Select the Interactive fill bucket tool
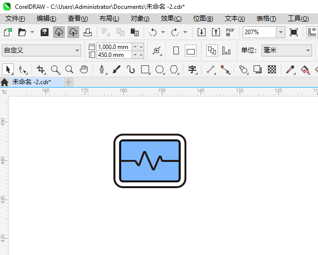 point(305,69)
